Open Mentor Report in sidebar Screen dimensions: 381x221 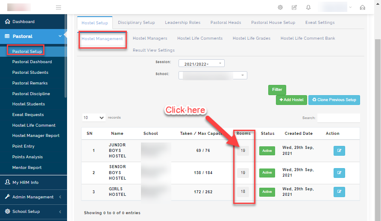(27, 167)
